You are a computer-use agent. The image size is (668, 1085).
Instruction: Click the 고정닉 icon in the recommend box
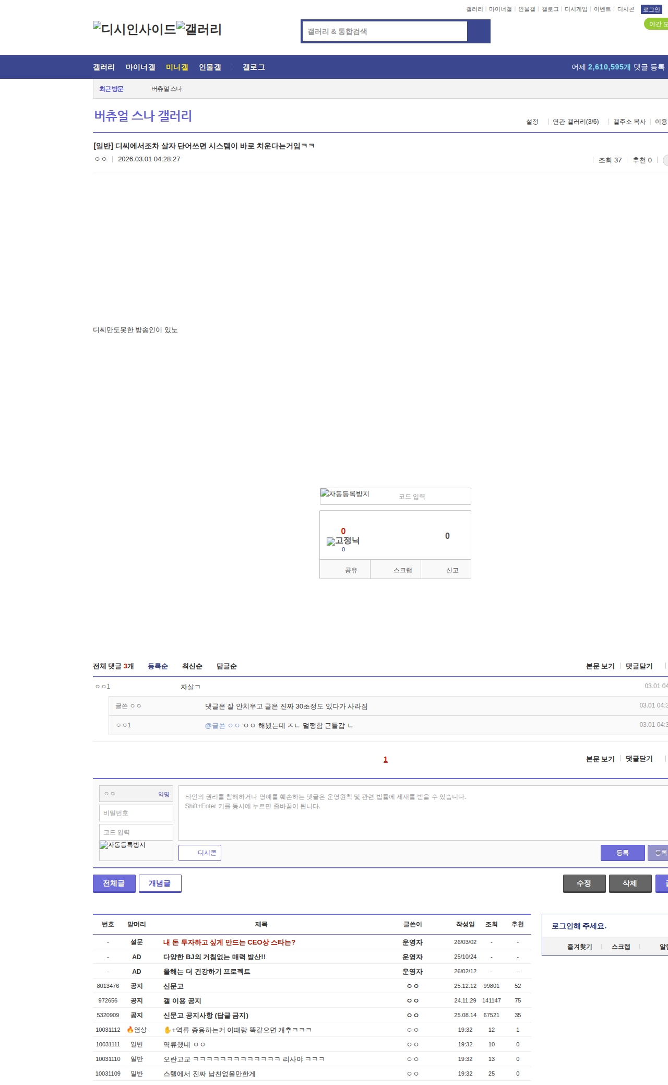(343, 541)
